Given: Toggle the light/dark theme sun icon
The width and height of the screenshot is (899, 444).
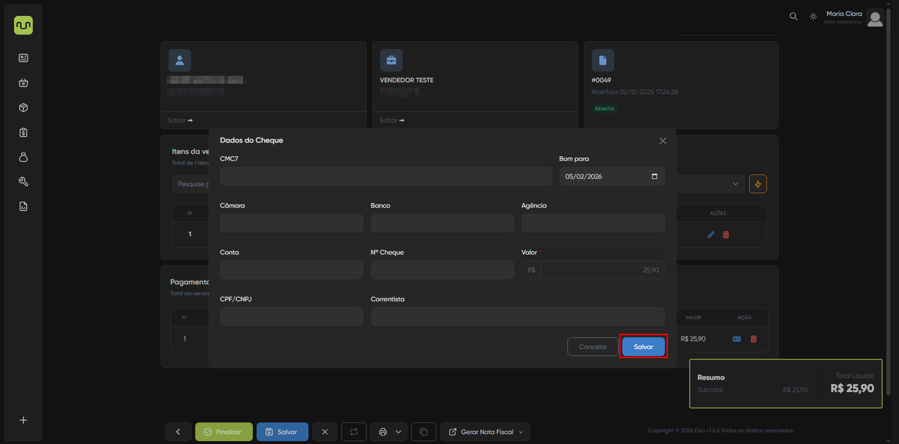Looking at the screenshot, I should 813,16.
